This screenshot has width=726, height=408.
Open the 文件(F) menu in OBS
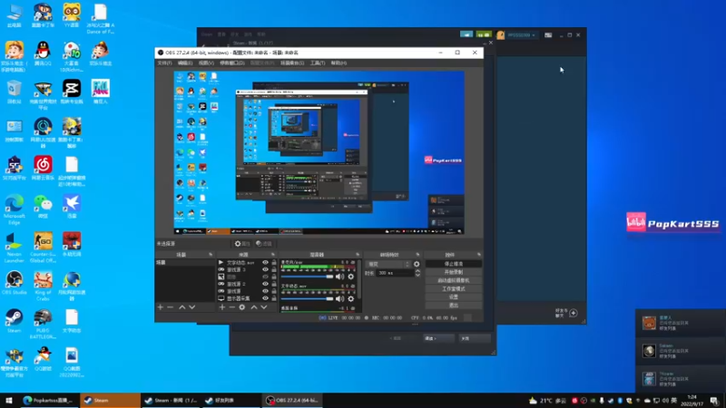(x=164, y=63)
